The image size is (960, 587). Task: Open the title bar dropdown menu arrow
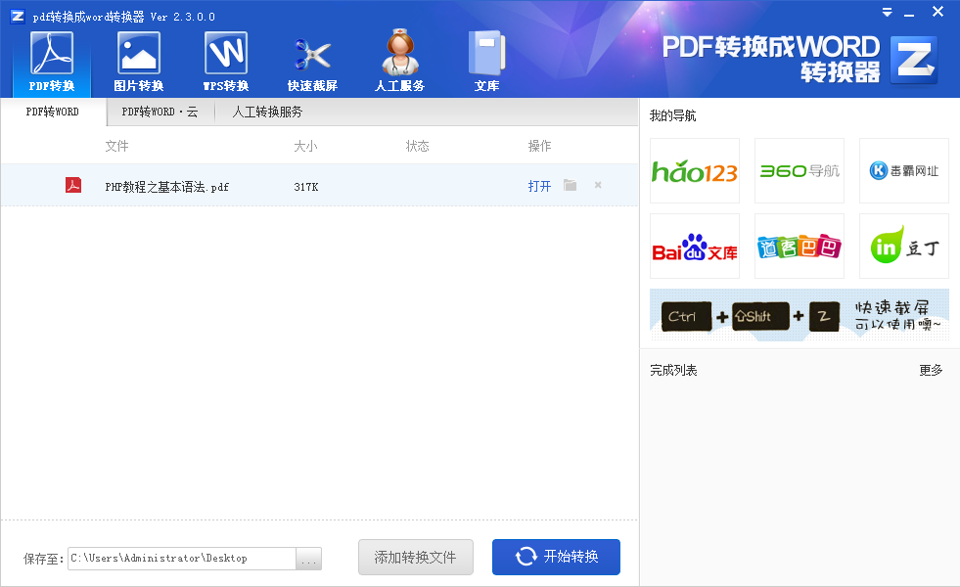click(x=887, y=13)
